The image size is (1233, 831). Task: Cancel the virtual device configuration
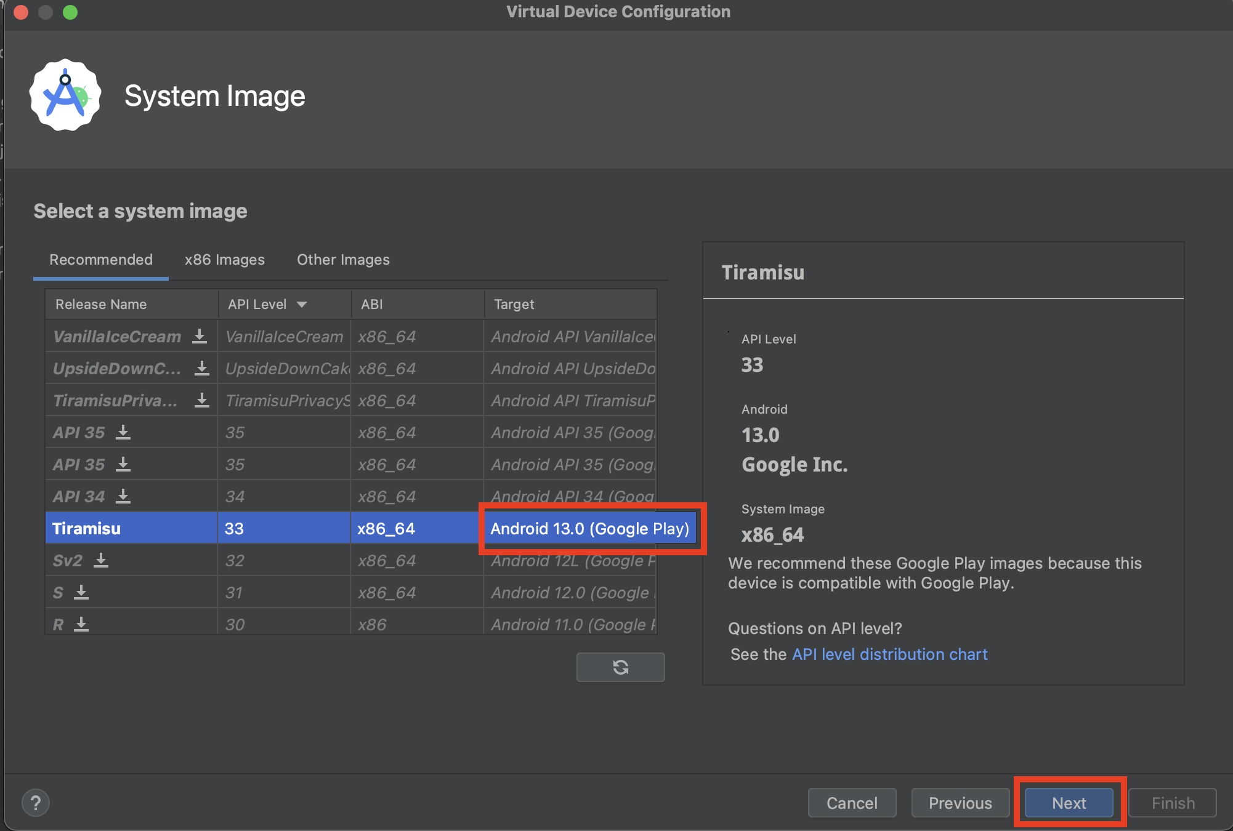(x=852, y=803)
